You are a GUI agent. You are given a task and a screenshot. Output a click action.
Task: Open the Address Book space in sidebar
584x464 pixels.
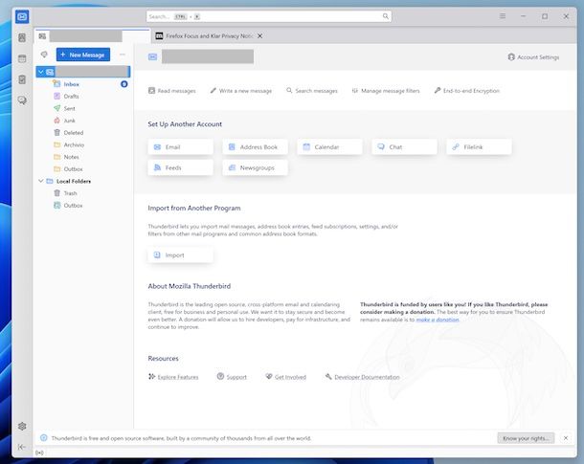click(x=22, y=37)
